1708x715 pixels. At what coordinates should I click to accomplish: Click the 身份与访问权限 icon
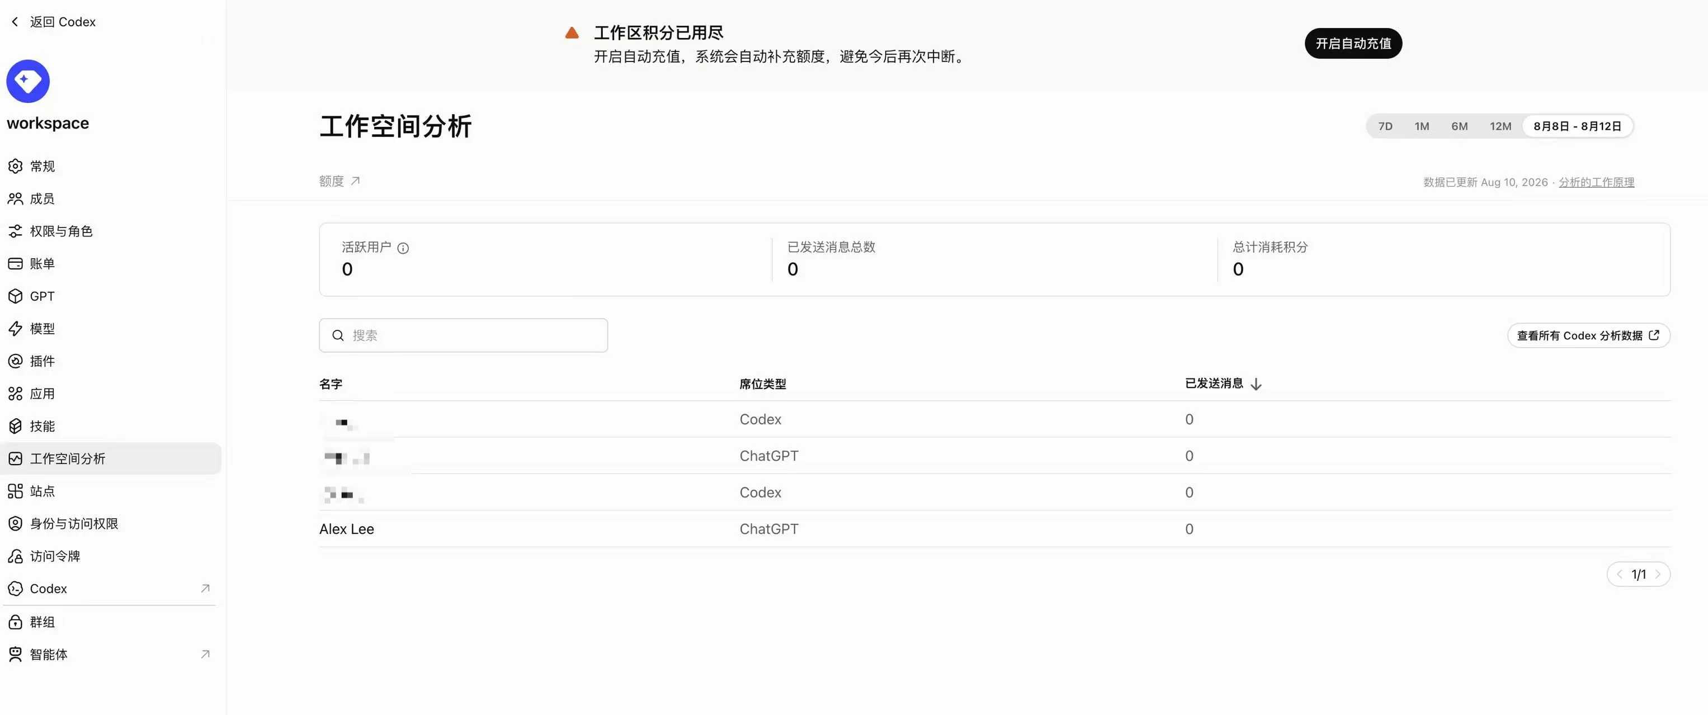15,523
